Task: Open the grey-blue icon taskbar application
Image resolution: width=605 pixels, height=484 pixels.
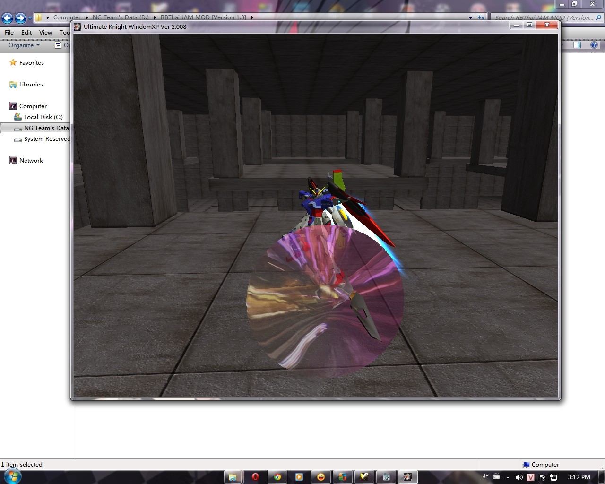Action: coord(386,476)
